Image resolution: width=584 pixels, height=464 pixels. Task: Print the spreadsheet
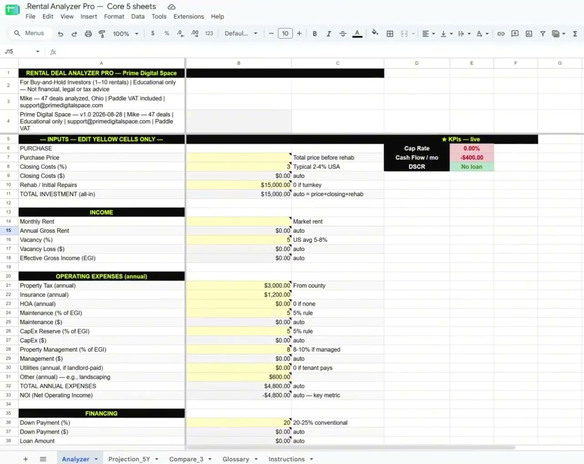(88, 34)
